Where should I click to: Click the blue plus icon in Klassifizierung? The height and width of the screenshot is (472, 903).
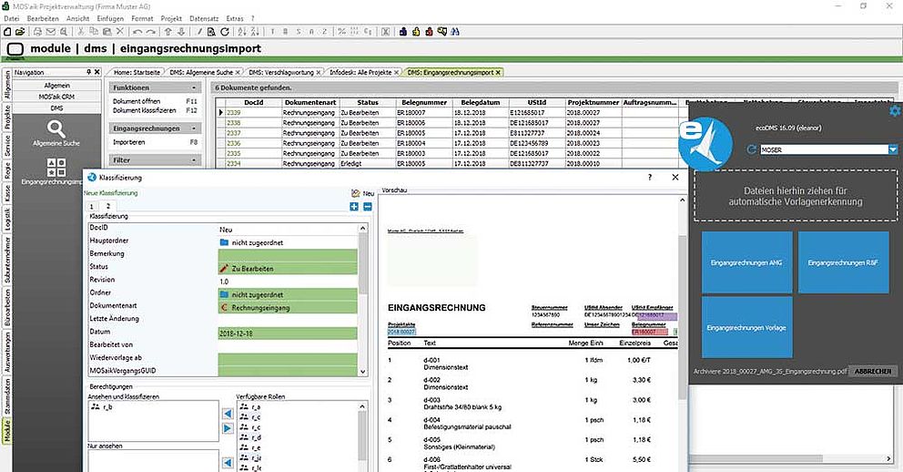point(354,207)
